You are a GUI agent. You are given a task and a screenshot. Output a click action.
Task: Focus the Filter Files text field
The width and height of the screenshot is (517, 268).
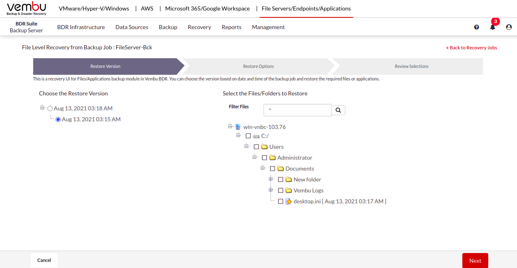pos(298,110)
